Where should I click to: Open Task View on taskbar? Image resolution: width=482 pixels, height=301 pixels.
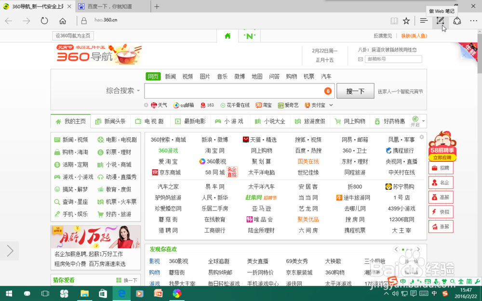(45, 294)
